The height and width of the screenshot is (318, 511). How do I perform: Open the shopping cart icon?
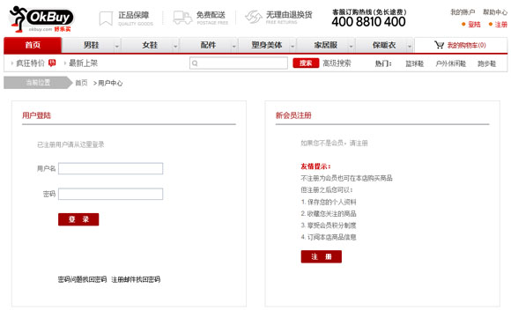tap(439, 45)
